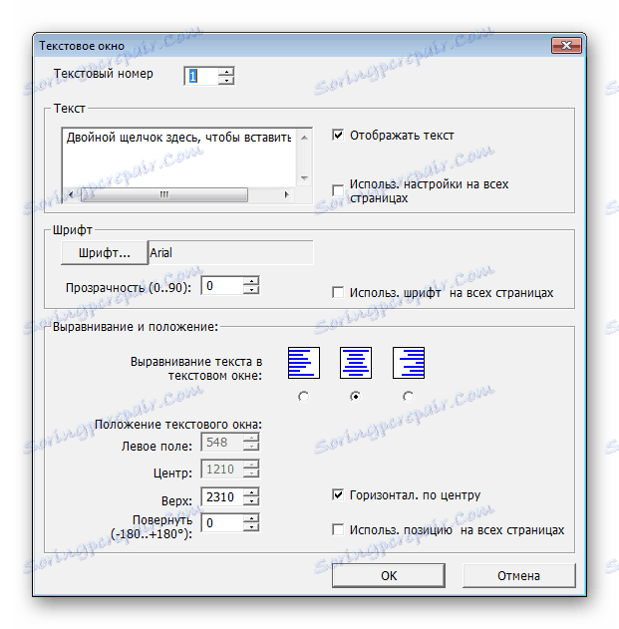Image resolution: width=619 pixels, height=629 pixels.
Task: Decrease the Повернуть rotation value
Action: click(251, 526)
